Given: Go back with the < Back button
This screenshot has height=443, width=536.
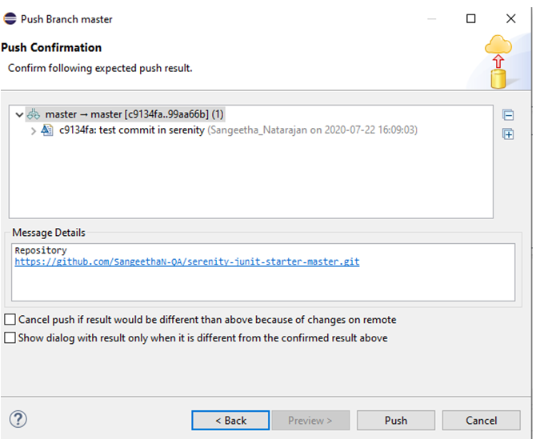Looking at the screenshot, I should click(x=230, y=420).
